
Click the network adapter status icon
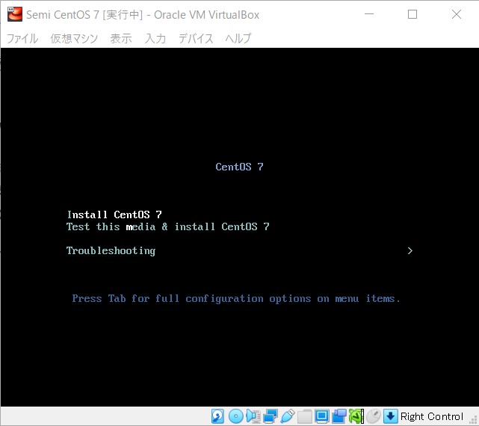click(x=271, y=416)
